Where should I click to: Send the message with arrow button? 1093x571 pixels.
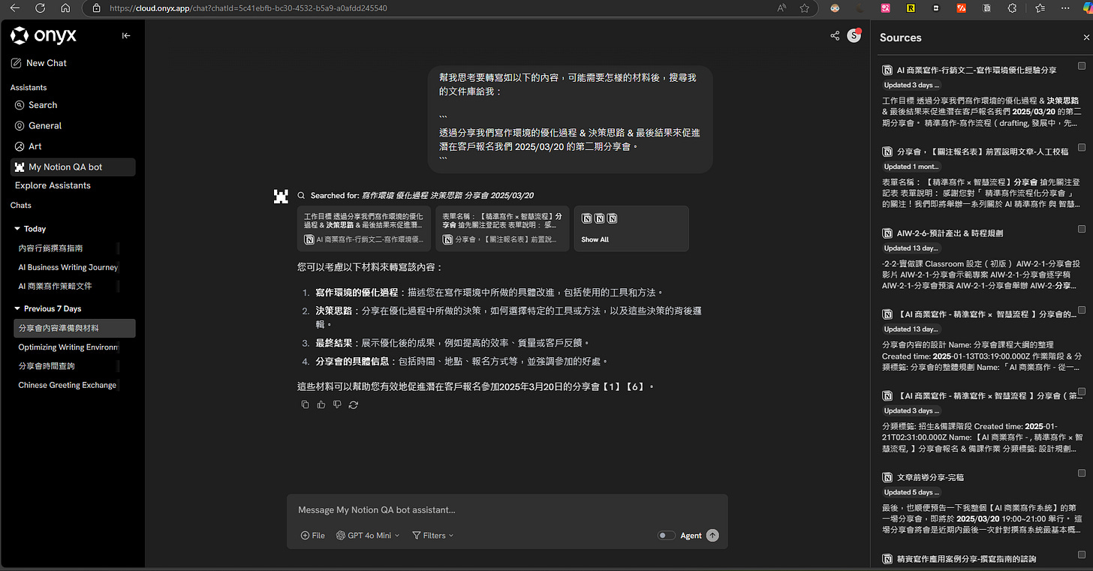tap(712, 536)
